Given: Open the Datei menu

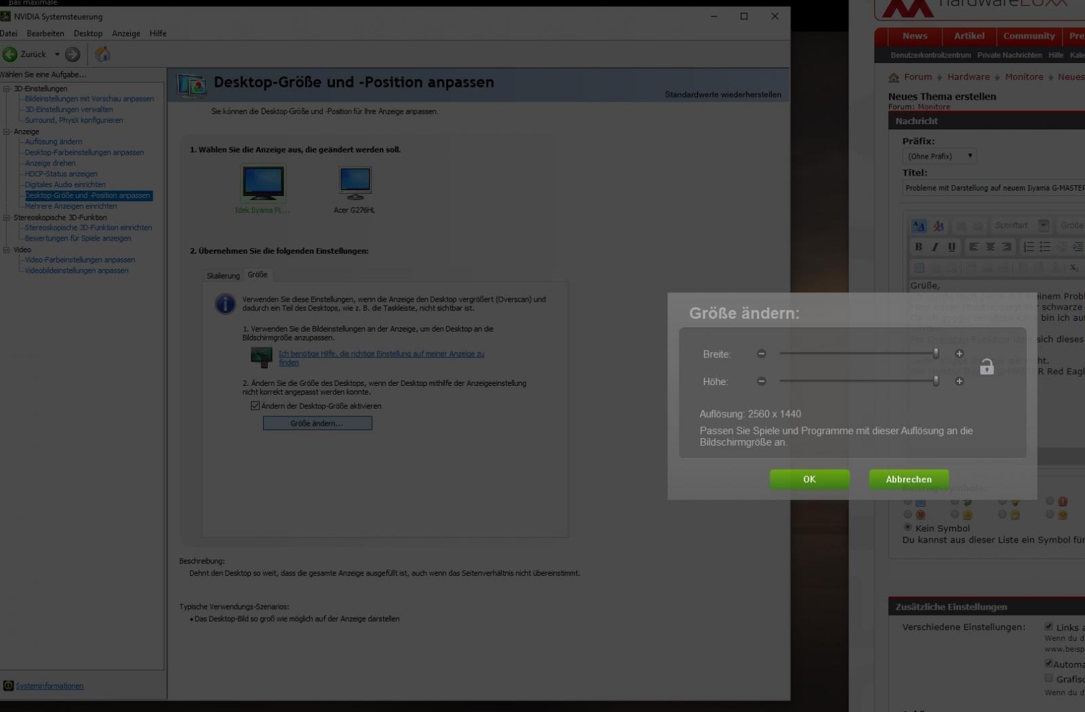Looking at the screenshot, I should pos(8,33).
